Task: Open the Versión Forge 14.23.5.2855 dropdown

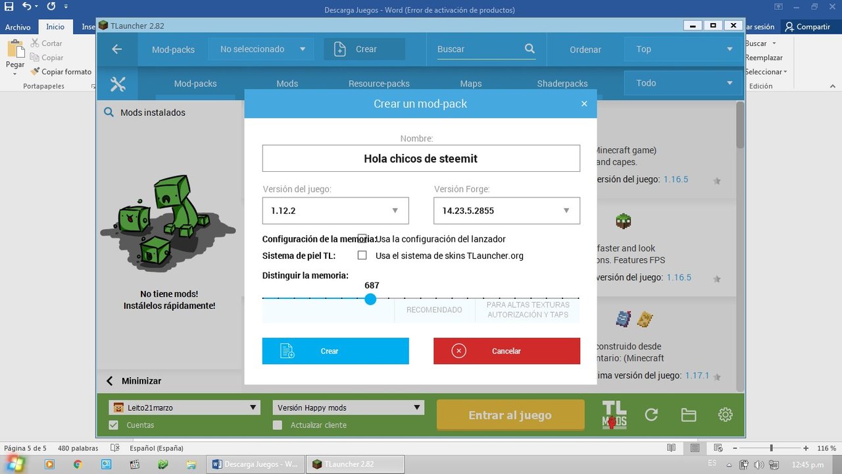Action: click(x=507, y=211)
